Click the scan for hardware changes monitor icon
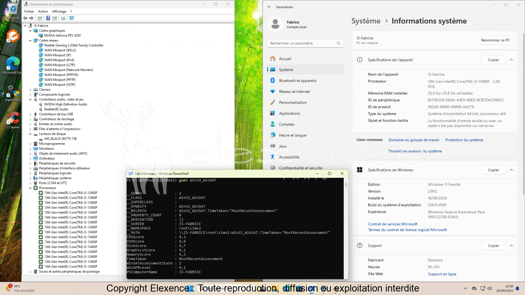Viewport: 525px width, 295px height. (x=72, y=18)
